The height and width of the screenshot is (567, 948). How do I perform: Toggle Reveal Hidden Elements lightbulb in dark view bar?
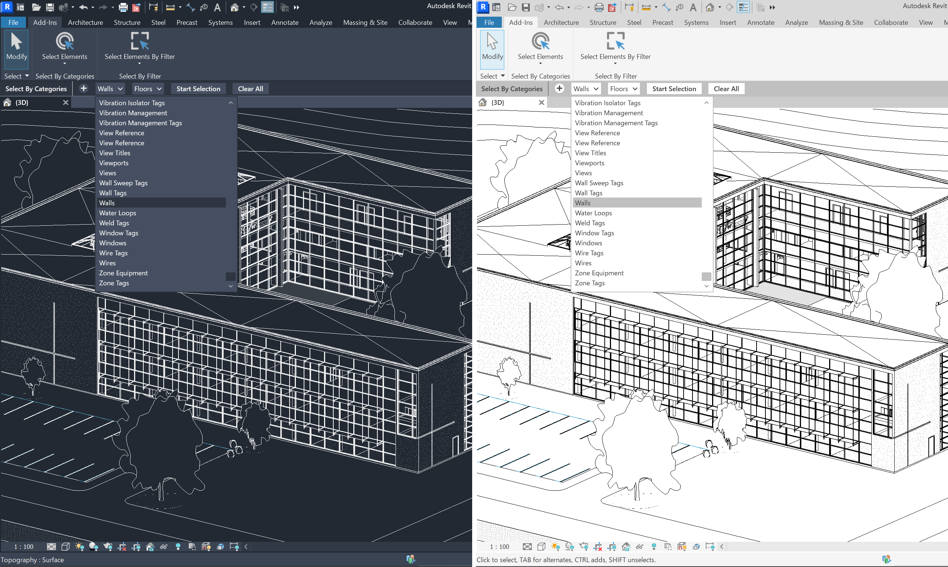pos(178,547)
